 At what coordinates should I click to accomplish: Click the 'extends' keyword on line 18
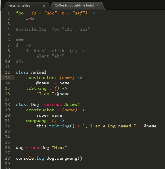tap(53, 104)
